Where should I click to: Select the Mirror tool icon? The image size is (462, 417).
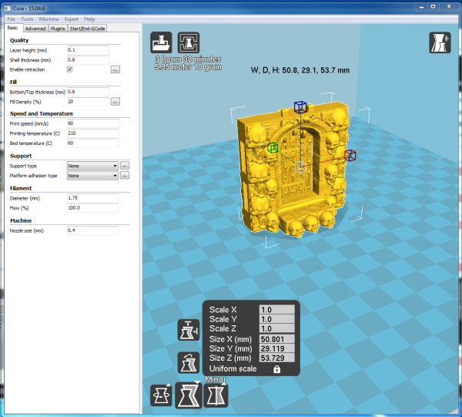[x=216, y=396]
